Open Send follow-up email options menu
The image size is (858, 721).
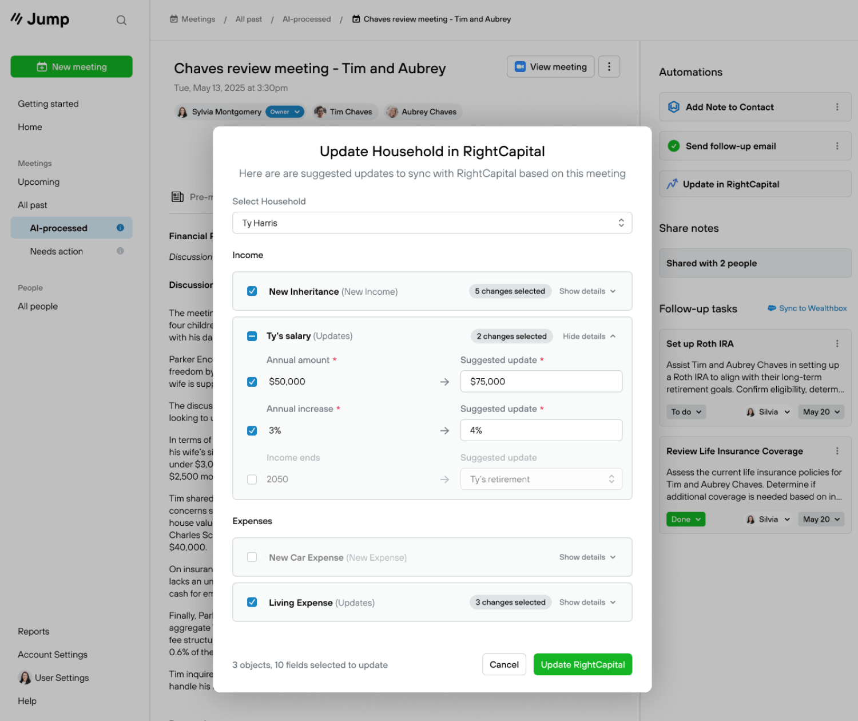tap(837, 146)
